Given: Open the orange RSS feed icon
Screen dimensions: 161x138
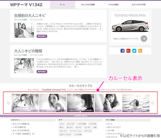Looking at the screenshot, I should (140, 51).
